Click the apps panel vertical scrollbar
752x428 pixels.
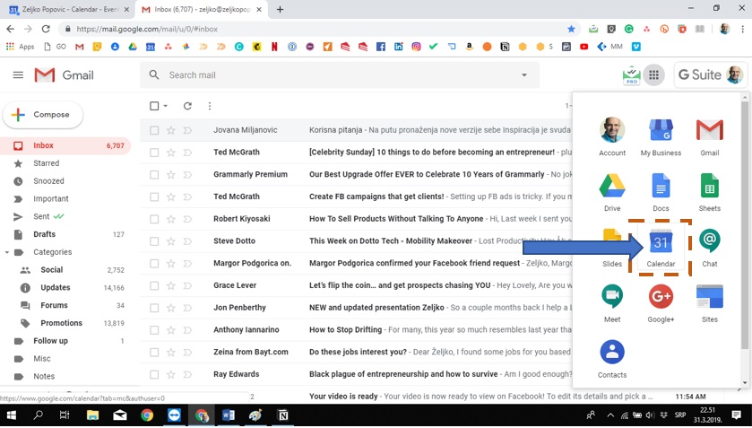tap(744, 226)
